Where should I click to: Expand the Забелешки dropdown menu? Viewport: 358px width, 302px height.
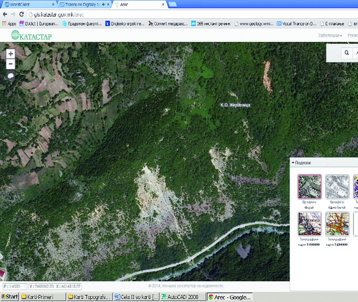[x=330, y=35]
